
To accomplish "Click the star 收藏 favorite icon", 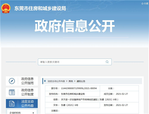I will pyautogui.click(x=142, y=4).
